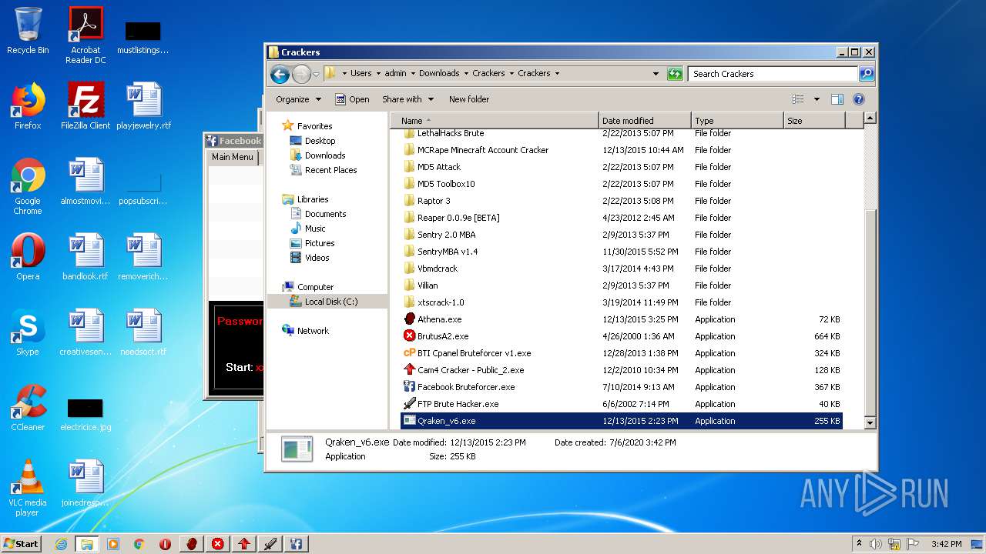Open the Organize dropdown menu
The width and height of the screenshot is (986, 554).
coord(298,99)
